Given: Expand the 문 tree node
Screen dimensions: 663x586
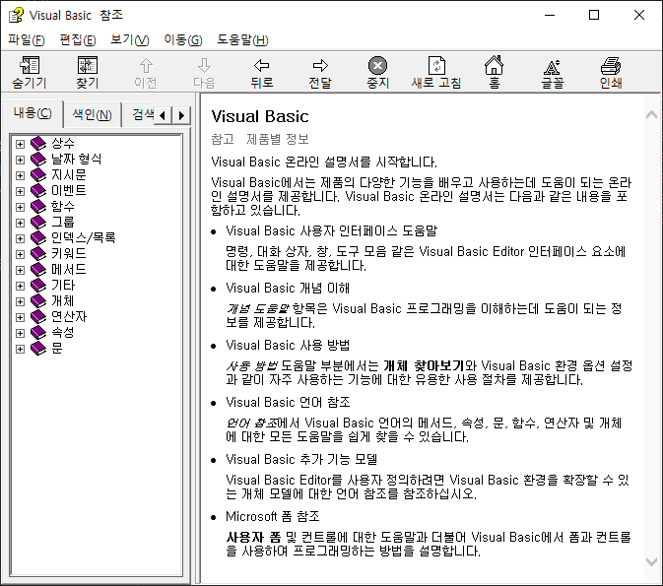Looking at the screenshot, I should (20, 350).
